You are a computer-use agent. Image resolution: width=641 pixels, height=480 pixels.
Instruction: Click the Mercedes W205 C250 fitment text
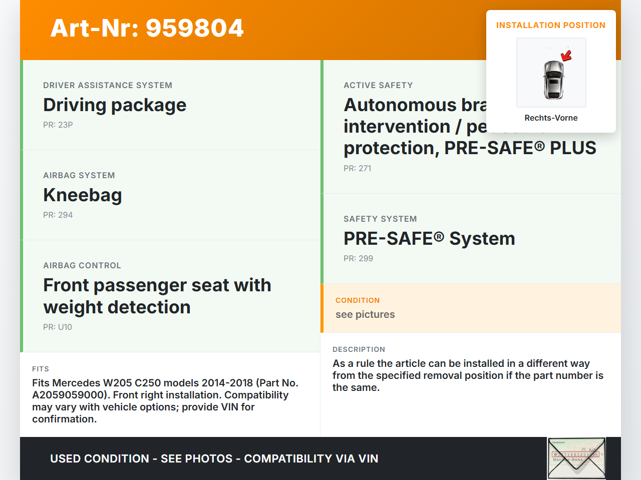point(165,401)
